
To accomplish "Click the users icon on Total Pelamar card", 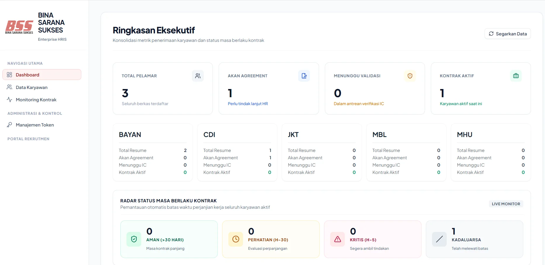I will click(198, 76).
